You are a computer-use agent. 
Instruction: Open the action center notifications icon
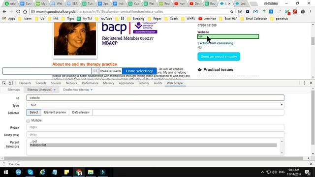308,172
